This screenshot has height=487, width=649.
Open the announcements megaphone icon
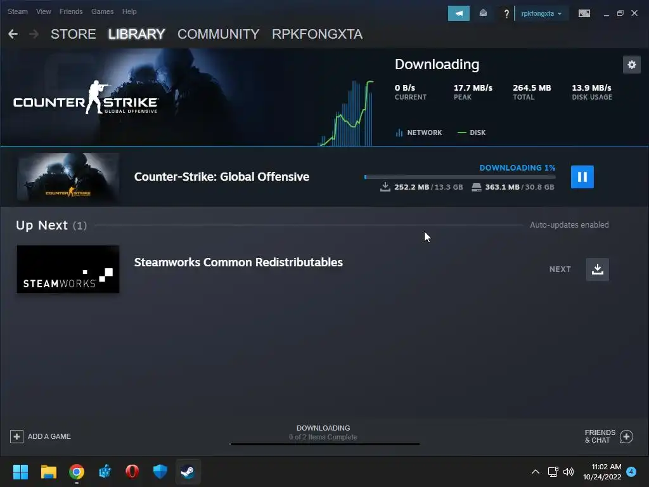tap(459, 13)
